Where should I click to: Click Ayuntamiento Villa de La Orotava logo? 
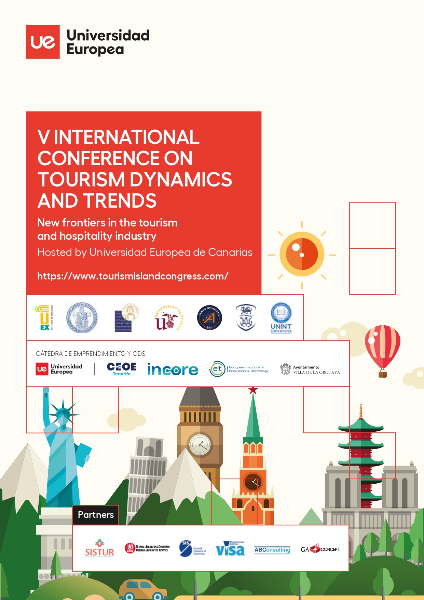point(310,369)
